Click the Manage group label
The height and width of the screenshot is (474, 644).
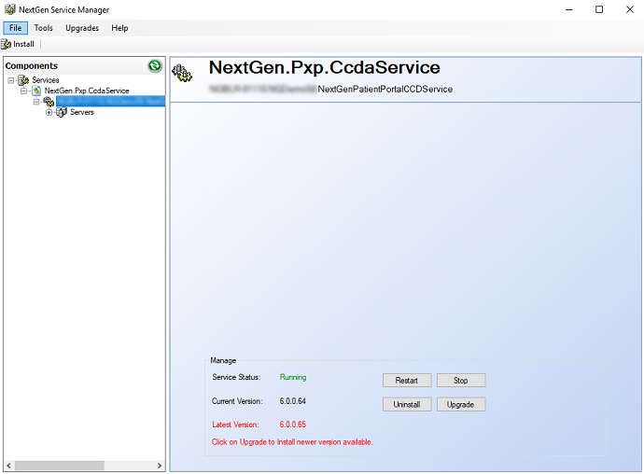coord(223,360)
